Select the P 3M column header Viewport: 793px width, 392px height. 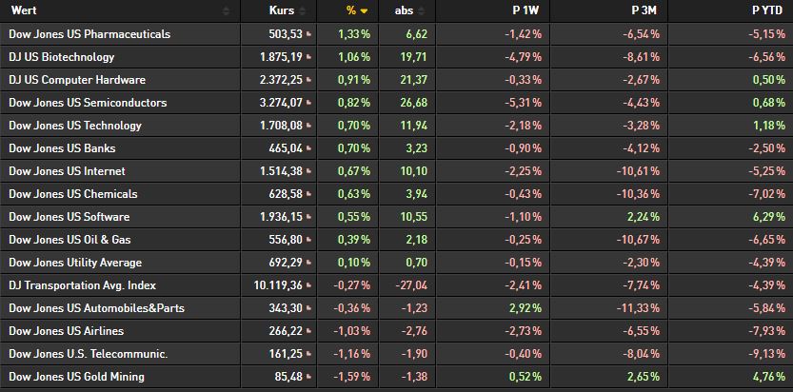point(644,10)
